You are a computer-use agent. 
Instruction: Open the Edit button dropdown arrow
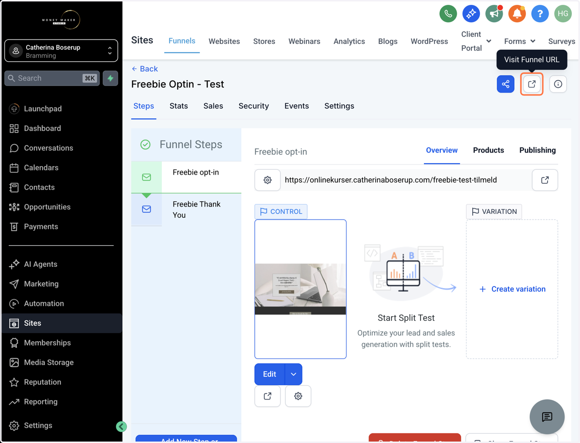pos(293,374)
